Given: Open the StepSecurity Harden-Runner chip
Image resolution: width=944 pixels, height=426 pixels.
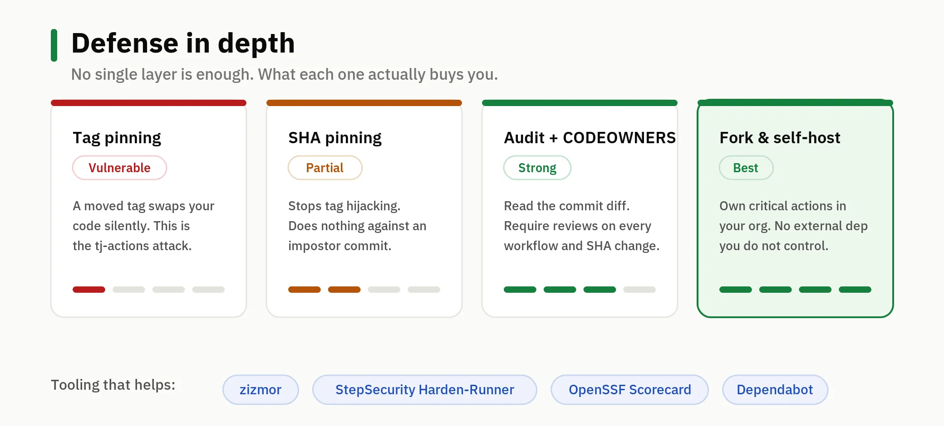Looking at the screenshot, I should (x=424, y=390).
